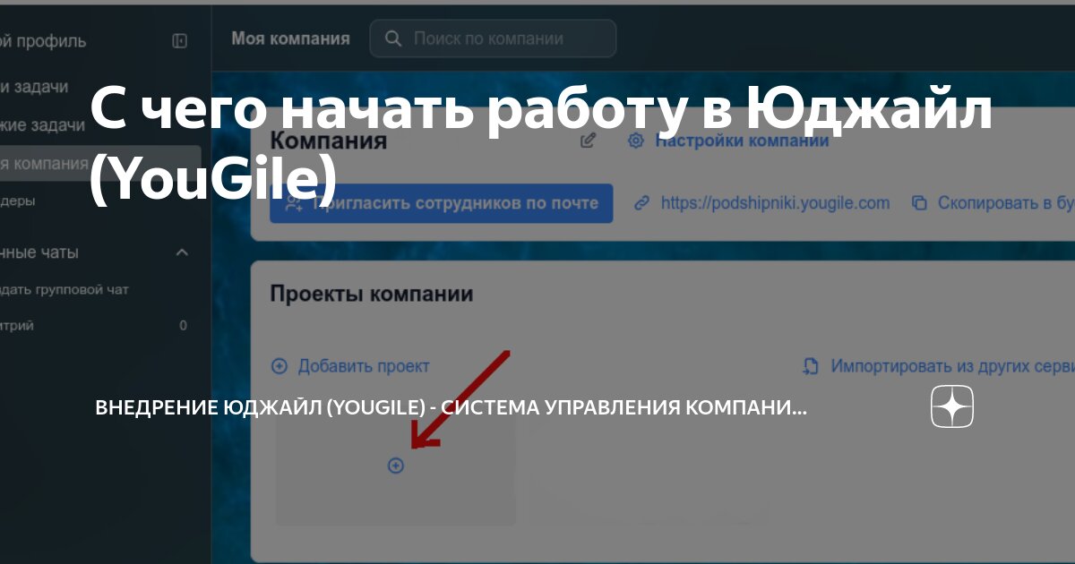Click the Моя компания header title

pyautogui.click(x=290, y=38)
